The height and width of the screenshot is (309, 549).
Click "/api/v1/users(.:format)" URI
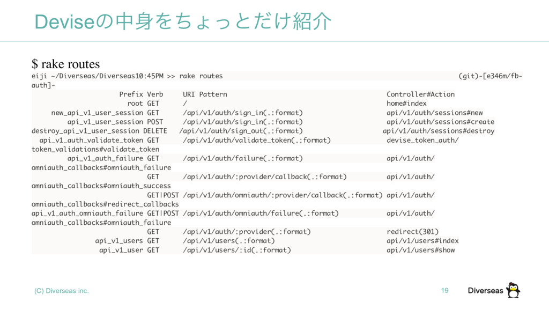(x=228, y=241)
